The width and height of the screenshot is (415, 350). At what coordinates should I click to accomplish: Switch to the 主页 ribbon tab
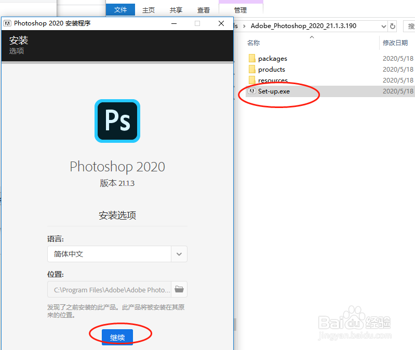[x=149, y=10]
